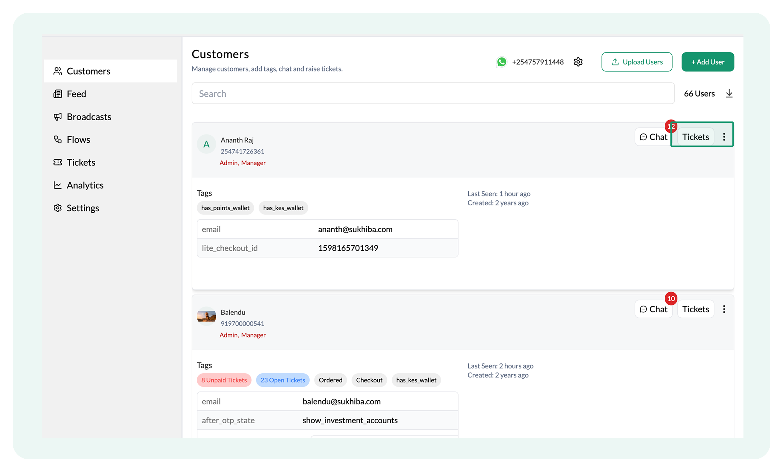
Task: Open Ananth Raj's three-dot options menu
Action: click(724, 137)
